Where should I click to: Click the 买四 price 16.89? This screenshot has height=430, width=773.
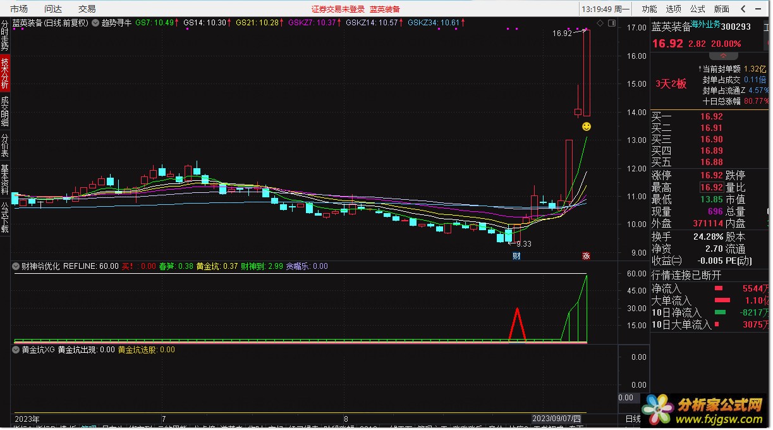[711, 150]
